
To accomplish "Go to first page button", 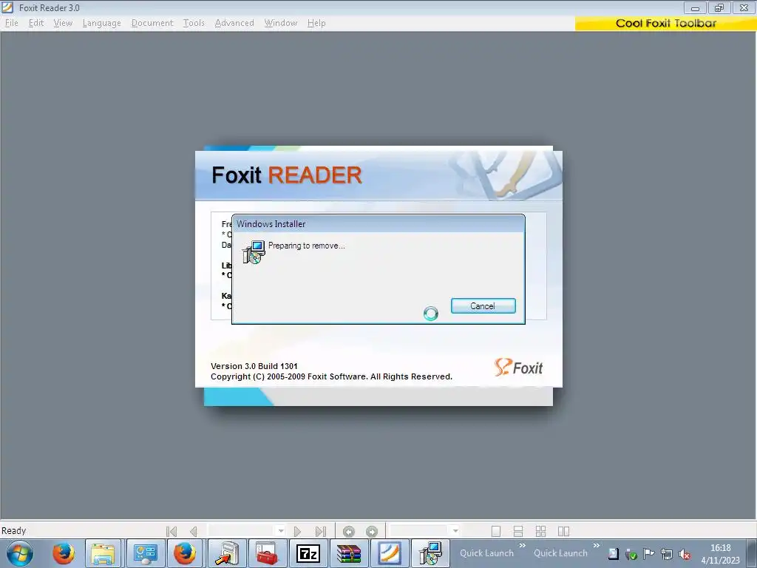I will coord(172,531).
